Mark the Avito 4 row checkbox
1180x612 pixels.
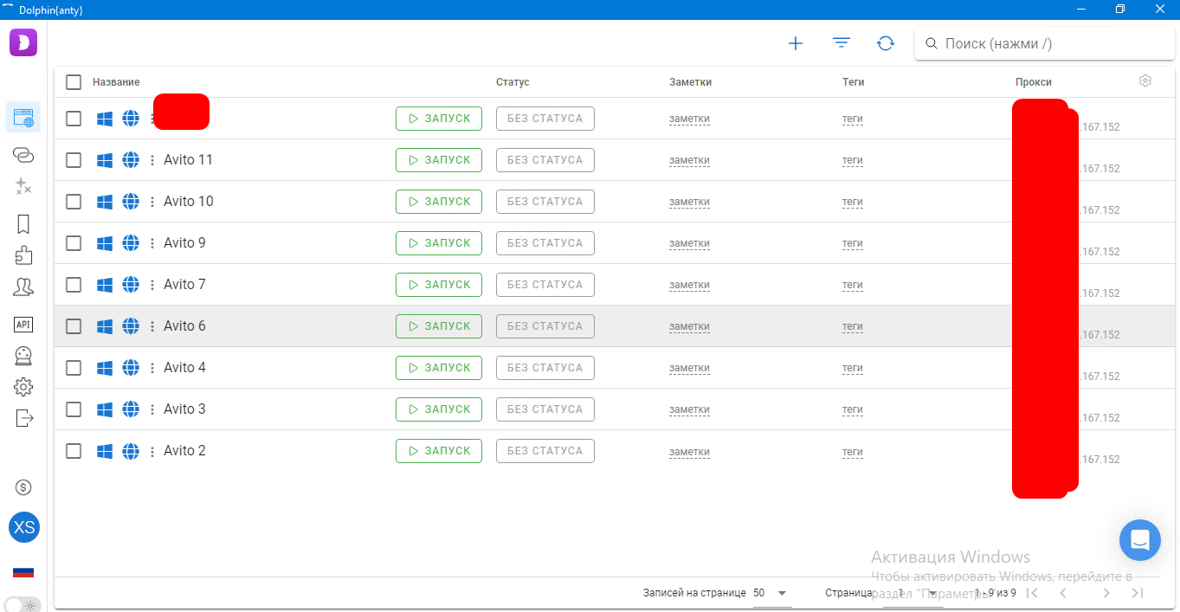[x=74, y=368]
